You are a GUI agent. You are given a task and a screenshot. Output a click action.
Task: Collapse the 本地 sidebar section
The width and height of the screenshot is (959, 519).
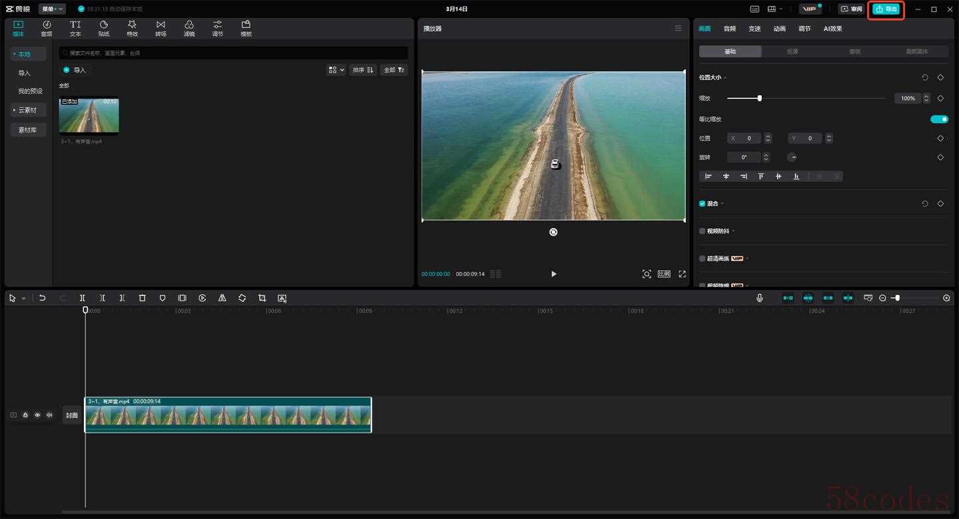28,54
